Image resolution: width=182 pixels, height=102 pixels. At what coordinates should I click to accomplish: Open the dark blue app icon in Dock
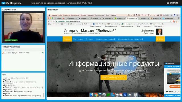(125, 95)
